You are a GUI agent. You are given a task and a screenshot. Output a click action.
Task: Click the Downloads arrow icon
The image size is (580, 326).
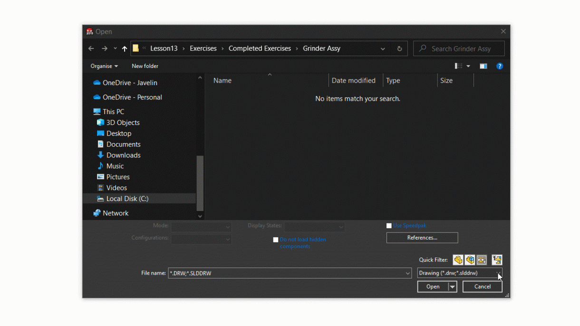pos(100,155)
